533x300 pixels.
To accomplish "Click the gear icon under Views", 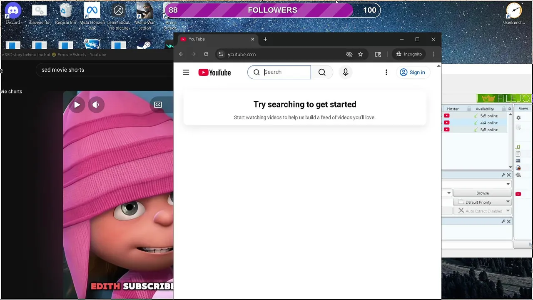I will 518,118.
